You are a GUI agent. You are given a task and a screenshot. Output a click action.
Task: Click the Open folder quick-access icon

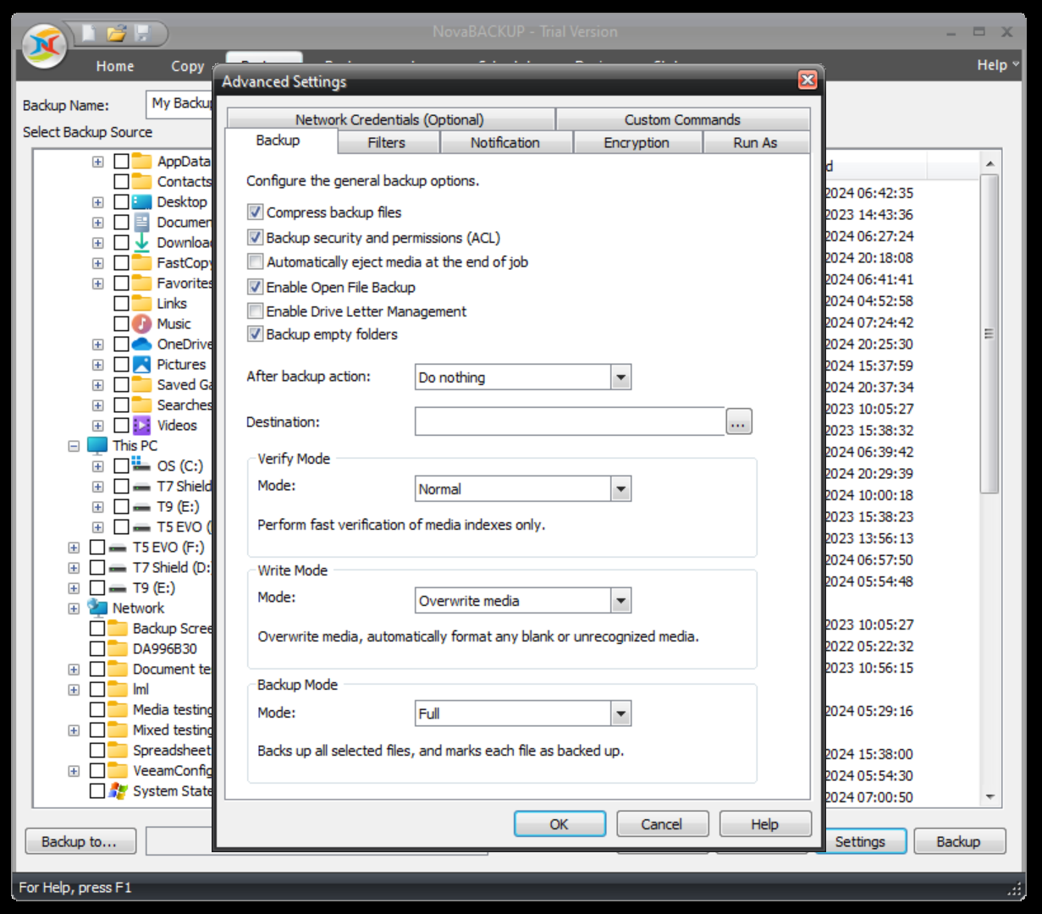coord(116,33)
